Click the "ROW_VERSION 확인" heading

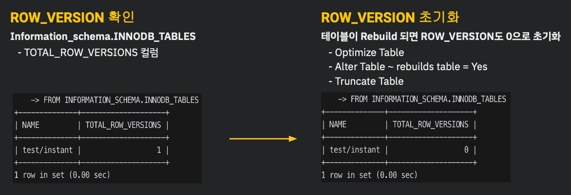(72, 18)
